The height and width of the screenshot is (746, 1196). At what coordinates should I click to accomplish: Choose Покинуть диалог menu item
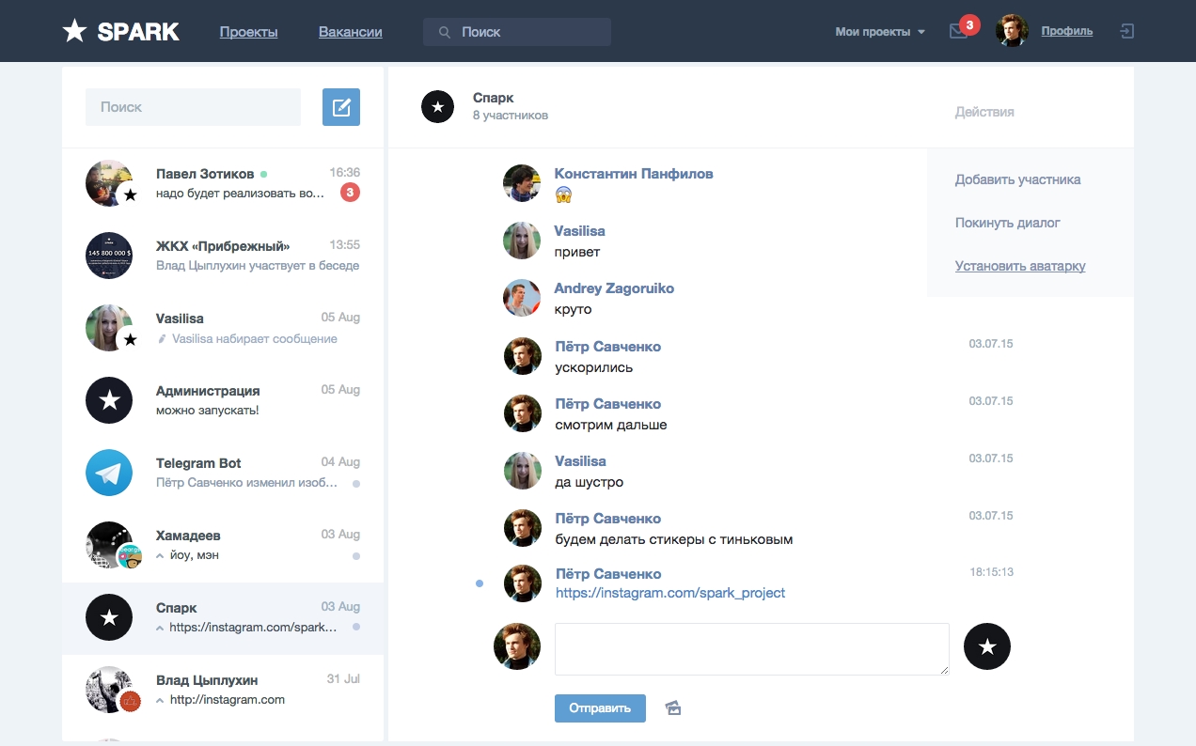[1007, 223]
